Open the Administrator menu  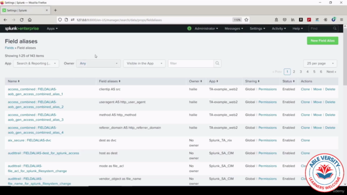click(206, 29)
